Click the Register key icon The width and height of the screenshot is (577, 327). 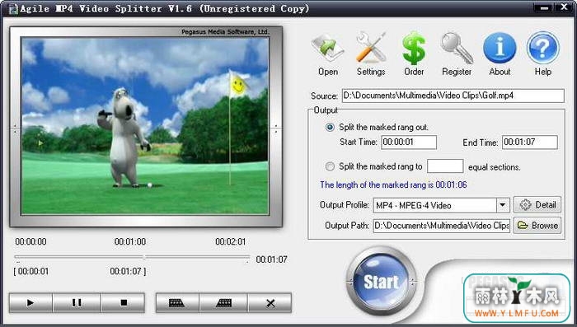coord(457,54)
